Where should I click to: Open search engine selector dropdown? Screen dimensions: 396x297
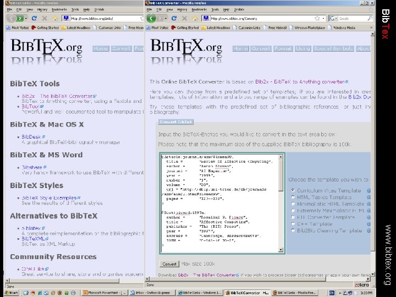[336, 19]
